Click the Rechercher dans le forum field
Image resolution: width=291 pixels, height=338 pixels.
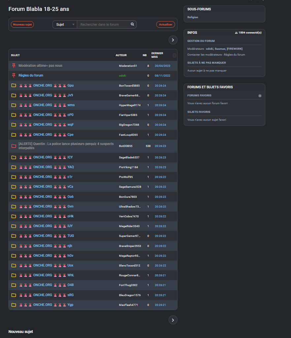point(104,24)
